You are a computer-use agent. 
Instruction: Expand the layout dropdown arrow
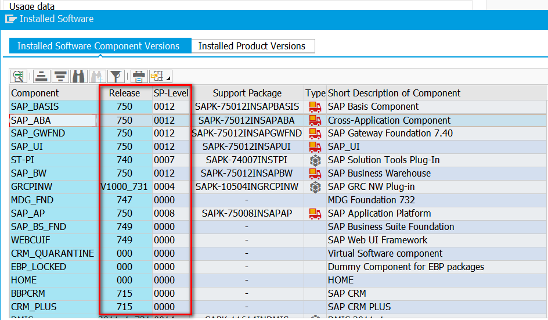[168, 78]
